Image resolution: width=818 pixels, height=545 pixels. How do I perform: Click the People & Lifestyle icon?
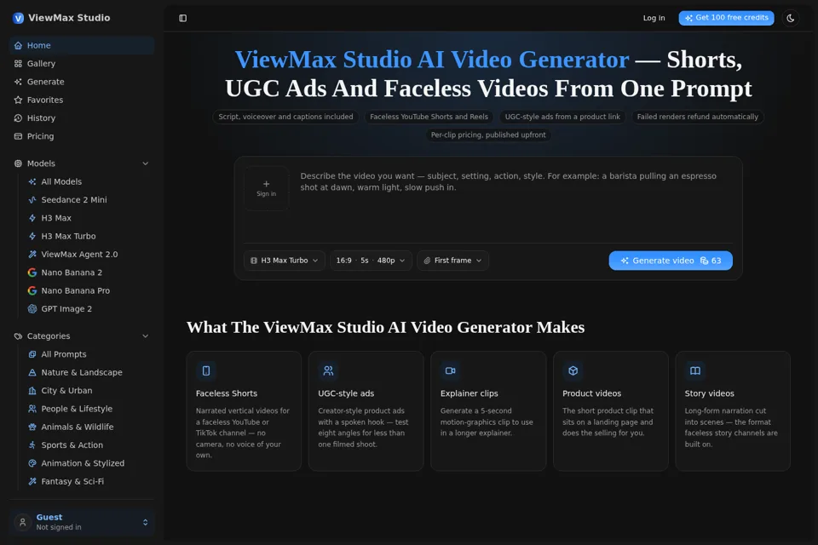pyautogui.click(x=32, y=409)
